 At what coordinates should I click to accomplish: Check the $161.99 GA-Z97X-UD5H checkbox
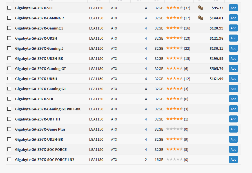[9, 78]
